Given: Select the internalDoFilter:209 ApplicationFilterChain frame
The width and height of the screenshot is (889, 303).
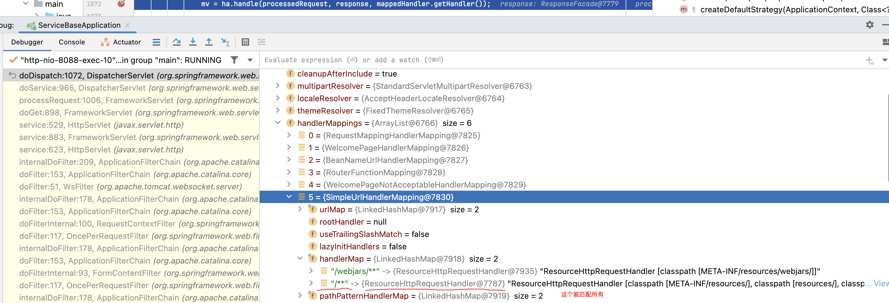Looking at the screenshot, I should pyautogui.click(x=131, y=162).
